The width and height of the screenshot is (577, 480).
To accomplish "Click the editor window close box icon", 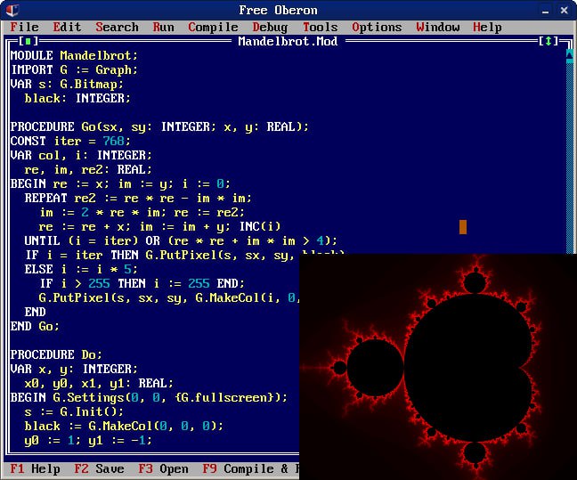I will tap(28, 41).
